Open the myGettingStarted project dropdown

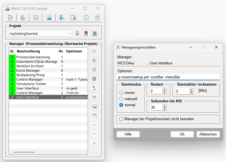click(41, 33)
